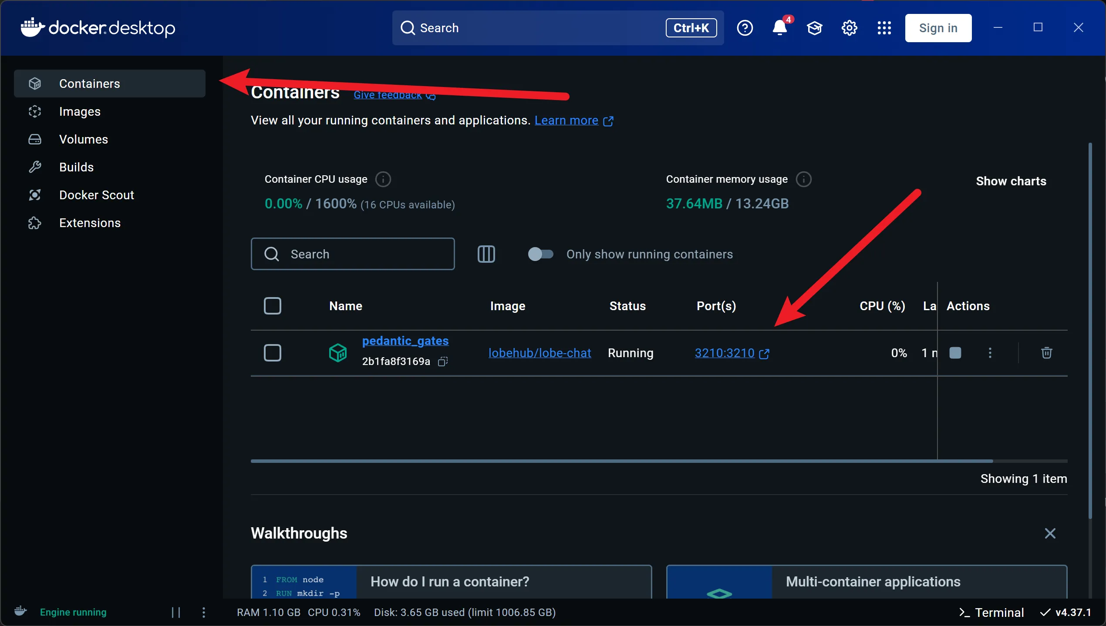This screenshot has width=1106, height=626.
Task: Click info icon beside Container CPU usage
Action: (383, 179)
